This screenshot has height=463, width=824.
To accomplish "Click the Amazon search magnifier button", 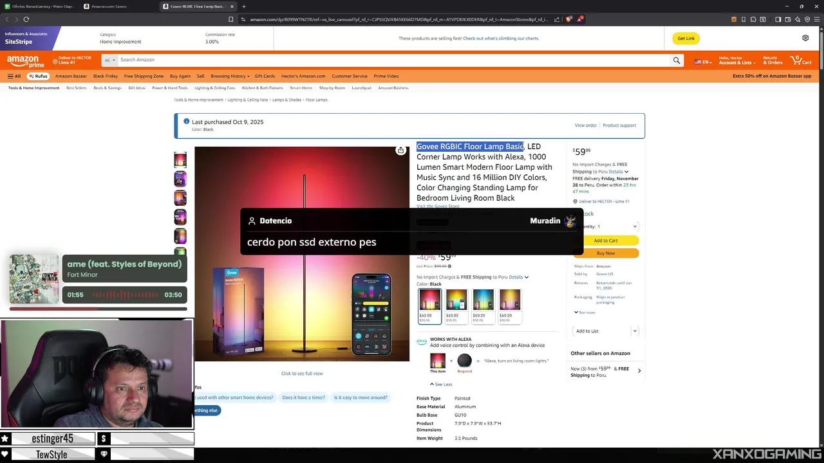I will pos(677,60).
